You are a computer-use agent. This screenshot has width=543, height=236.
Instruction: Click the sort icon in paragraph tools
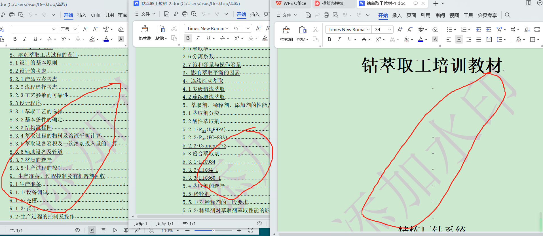527,29
